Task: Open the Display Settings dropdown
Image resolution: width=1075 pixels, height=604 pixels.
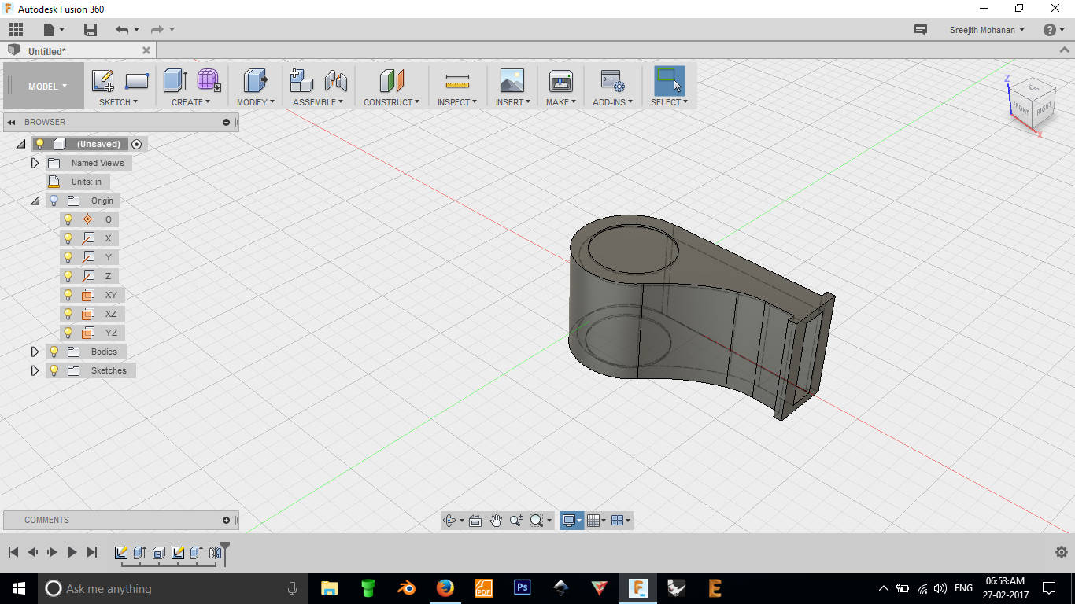Action: (571, 521)
